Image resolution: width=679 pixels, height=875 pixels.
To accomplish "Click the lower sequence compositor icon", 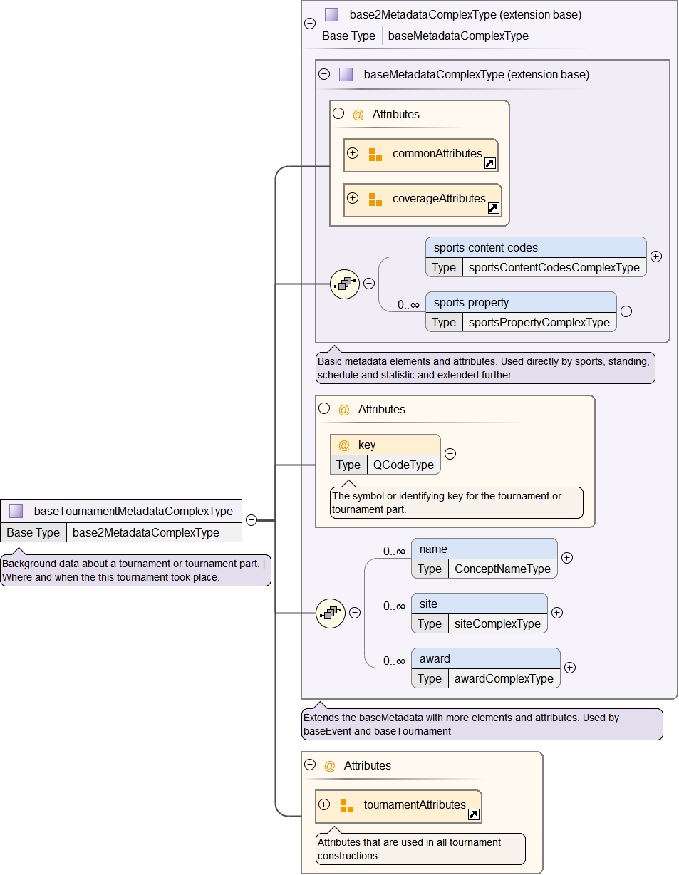I will (x=331, y=613).
